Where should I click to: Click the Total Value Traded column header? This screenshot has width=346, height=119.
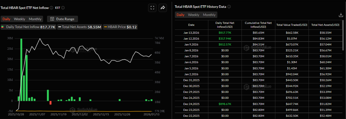click(x=292, y=25)
